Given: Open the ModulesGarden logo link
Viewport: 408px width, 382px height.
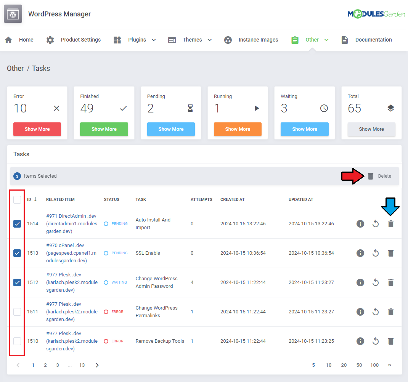Looking at the screenshot, I should [x=376, y=14].
